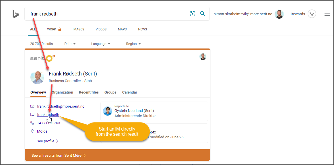Click the account avatar beside the email
The width and height of the screenshot is (334, 165).
coord(279,14)
